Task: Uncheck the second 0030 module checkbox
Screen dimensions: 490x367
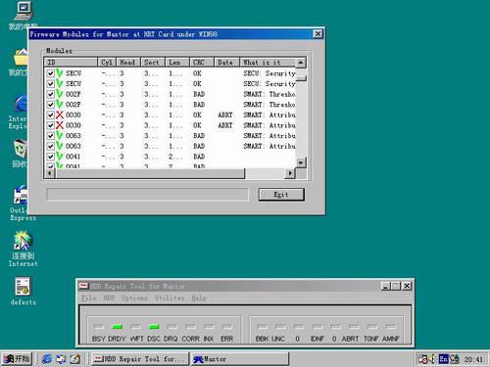Action: pyautogui.click(x=50, y=125)
